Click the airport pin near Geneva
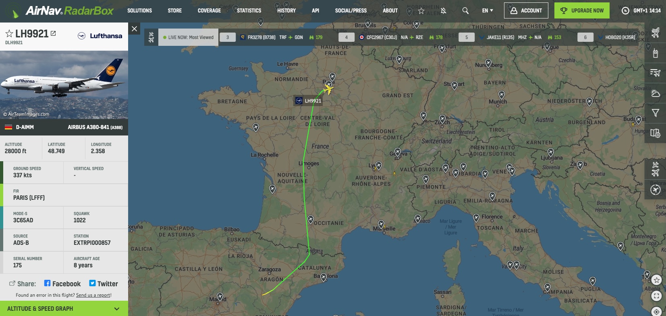 coord(398,152)
